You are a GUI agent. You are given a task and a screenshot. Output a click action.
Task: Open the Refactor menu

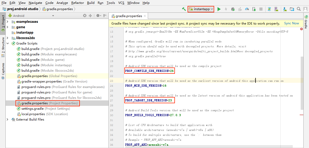pos(78,3)
